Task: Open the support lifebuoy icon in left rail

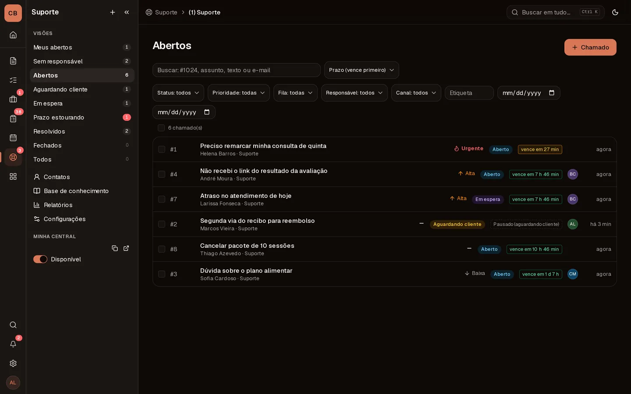Action: click(13, 157)
